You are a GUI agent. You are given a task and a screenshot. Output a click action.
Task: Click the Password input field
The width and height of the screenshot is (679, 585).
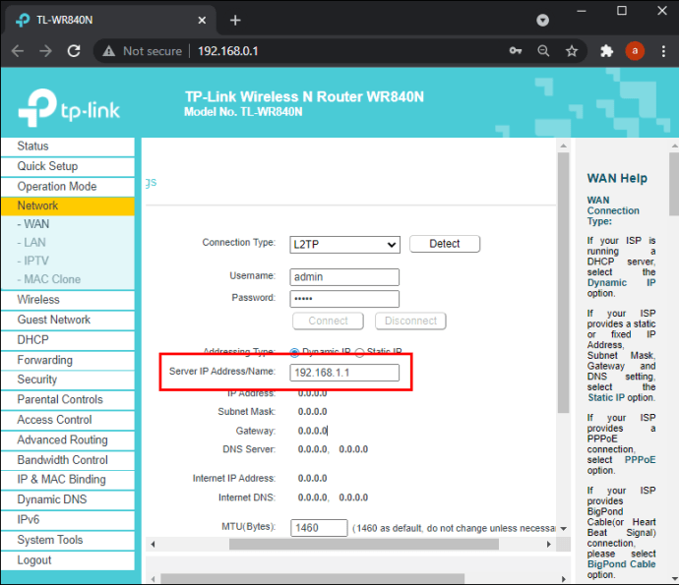(344, 299)
